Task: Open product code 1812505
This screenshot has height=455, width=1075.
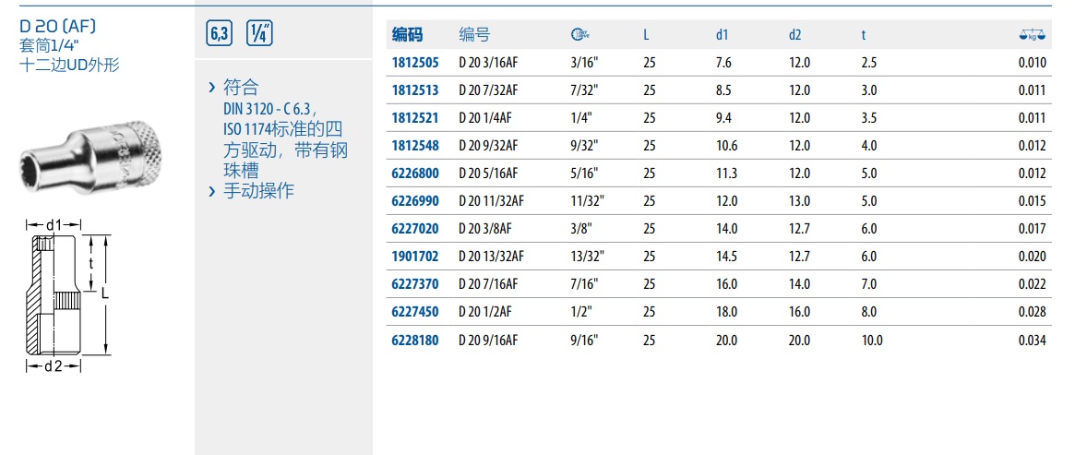Action: pos(415,63)
